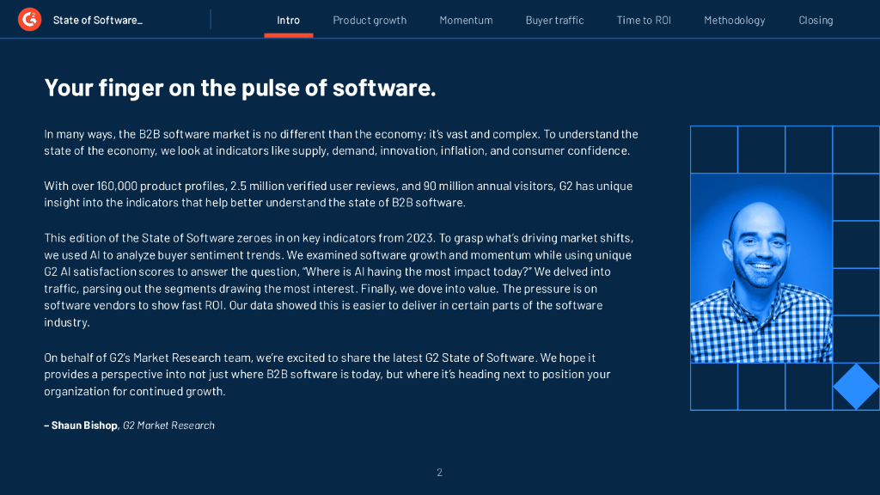880x495 pixels.
Task: Click the blue diamond shape icon
Action: [856, 387]
